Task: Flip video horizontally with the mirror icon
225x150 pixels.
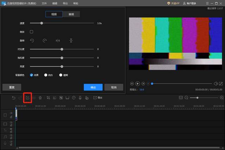Action: click(58, 40)
